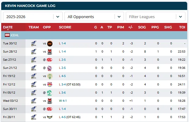The height and width of the screenshot is (122, 189).
Task: Open the Filter Leagues dropdown arrow
Action: coord(181,17)
